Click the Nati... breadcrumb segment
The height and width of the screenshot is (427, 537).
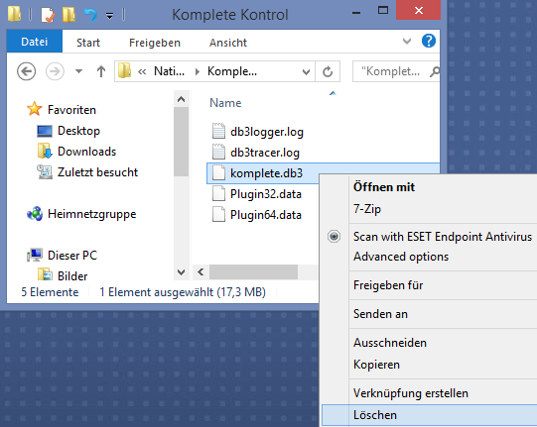169,71
